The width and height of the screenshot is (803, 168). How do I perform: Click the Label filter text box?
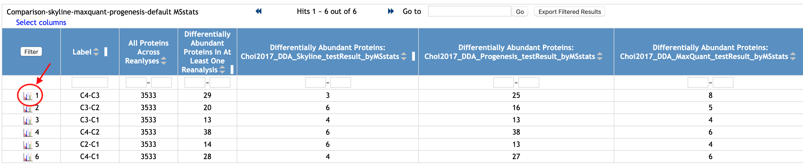(x=90, y=82)
